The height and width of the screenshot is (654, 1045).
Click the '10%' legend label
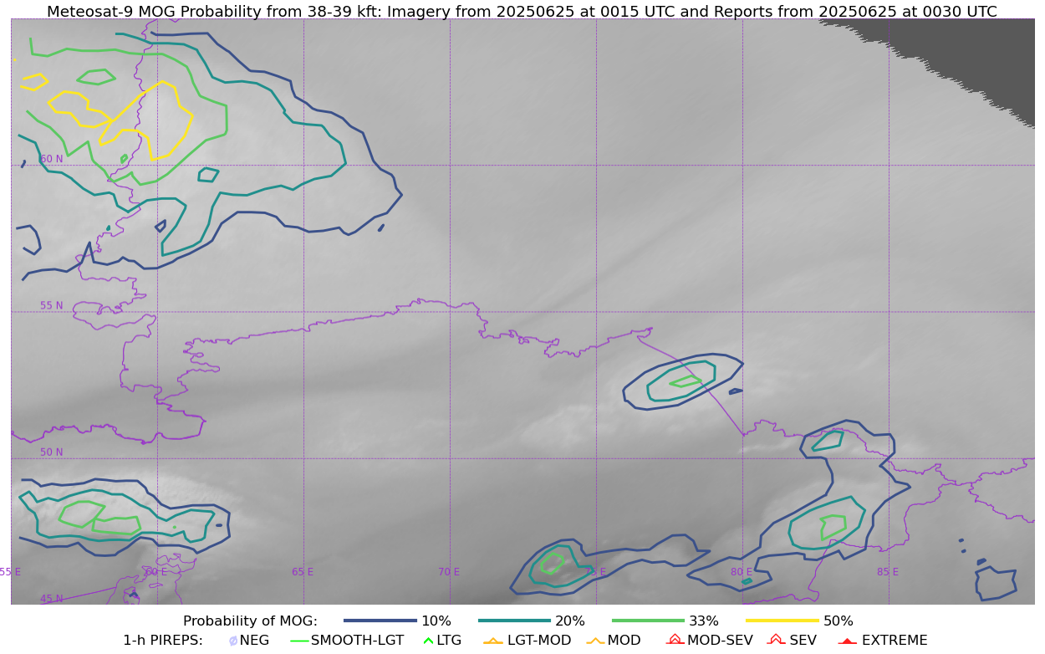click(436, 621)
